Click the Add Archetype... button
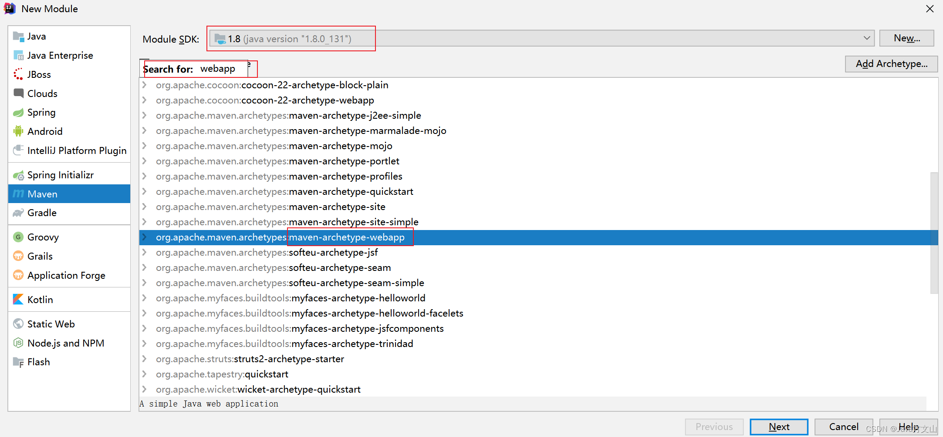The width and height of the screenshot is (943, 437). (891, 64)
